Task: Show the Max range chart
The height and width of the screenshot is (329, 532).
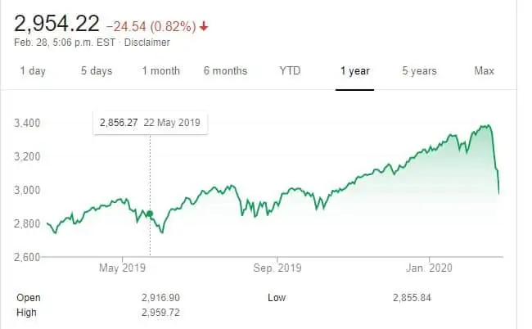Action: coord(484,71)
